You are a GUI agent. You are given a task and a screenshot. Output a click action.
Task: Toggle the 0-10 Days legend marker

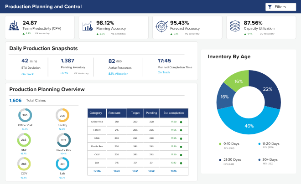[220, 144]
